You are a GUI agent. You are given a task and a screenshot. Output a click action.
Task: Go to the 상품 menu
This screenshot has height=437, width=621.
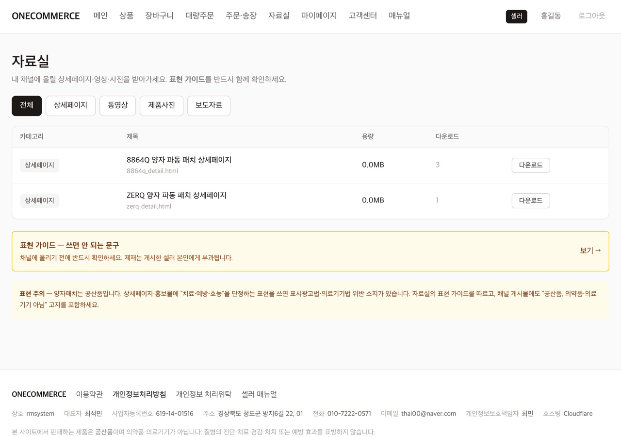(x=126, y=16)
